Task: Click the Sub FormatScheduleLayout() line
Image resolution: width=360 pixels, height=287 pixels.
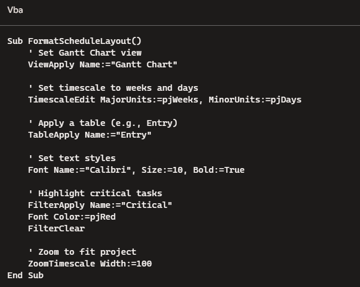Action: coord(75,41)
